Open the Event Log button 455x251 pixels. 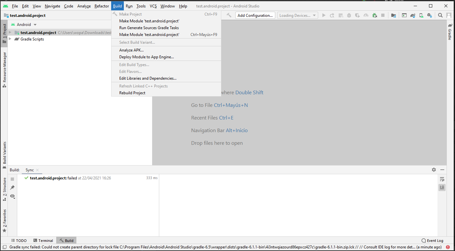[x=432, y=241]
